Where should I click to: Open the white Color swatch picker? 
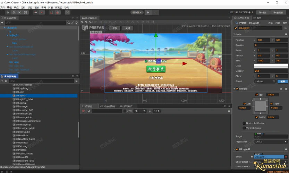coord(271,66)
